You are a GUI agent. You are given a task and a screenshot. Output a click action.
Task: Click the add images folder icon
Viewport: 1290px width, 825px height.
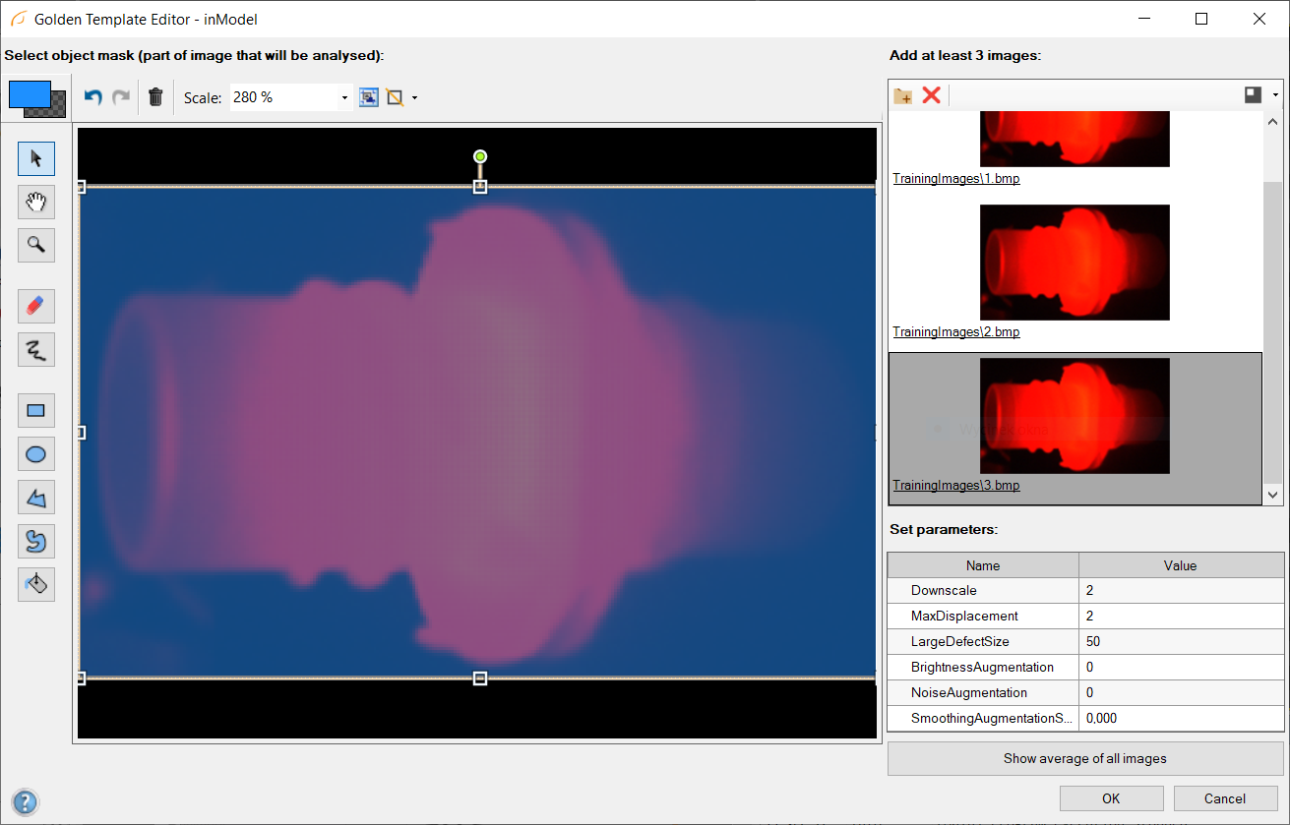point(902,95)
